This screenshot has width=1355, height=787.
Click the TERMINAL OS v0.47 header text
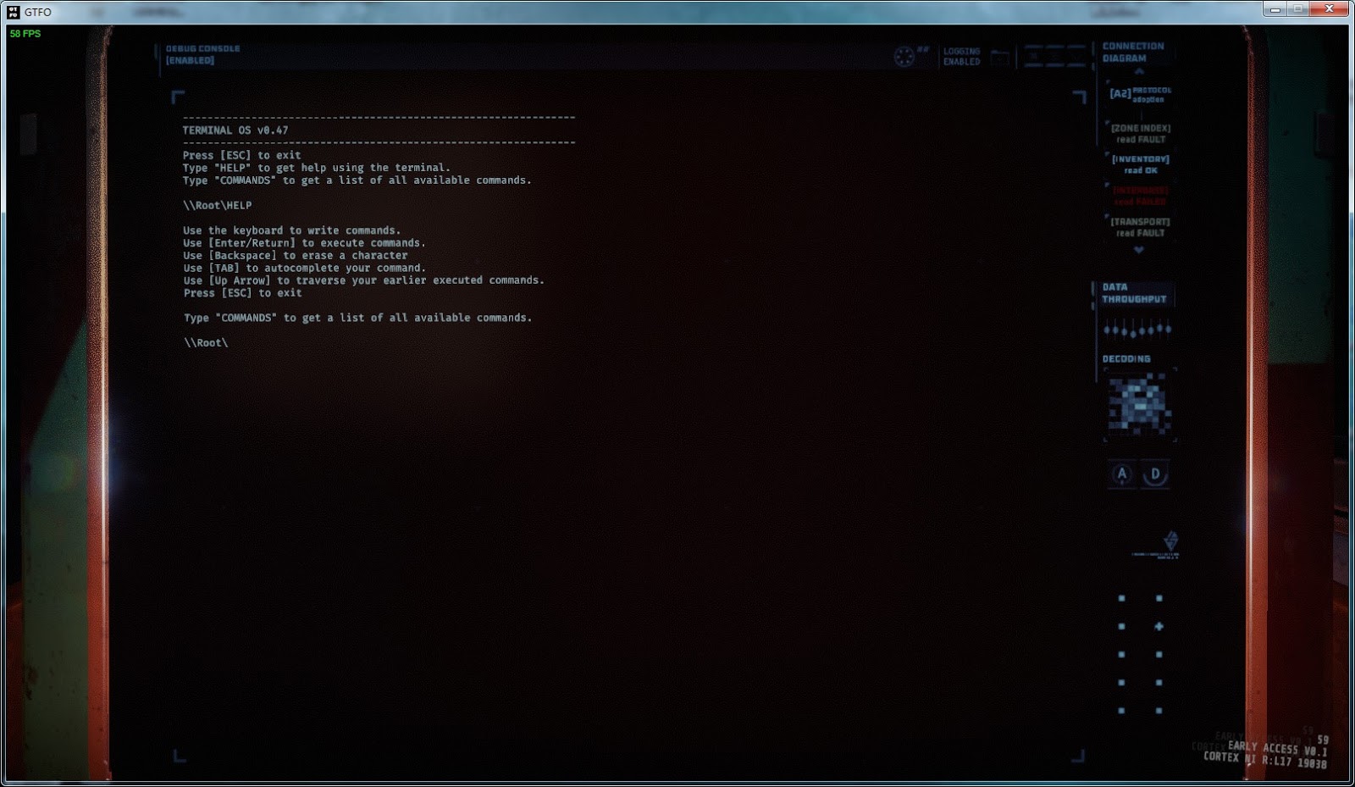(235, 130)
